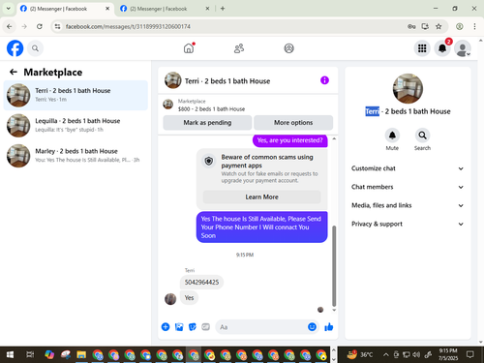This screenshot has height=363, width=484.
Task: Expand the Privacy & support section
Action: click(x=408, y=224)
